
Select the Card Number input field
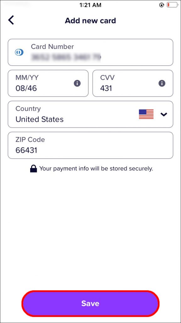[x=90, y=52]
